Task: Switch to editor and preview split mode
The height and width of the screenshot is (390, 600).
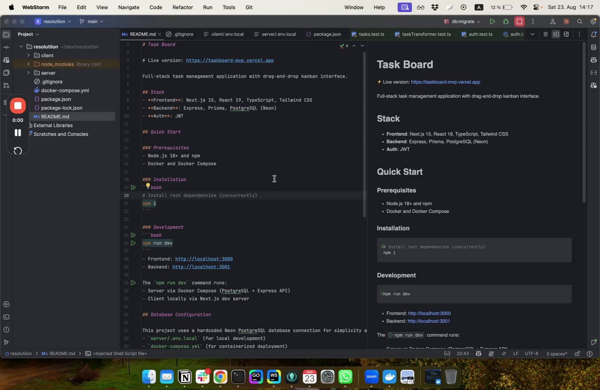Action: pos(556,34)
